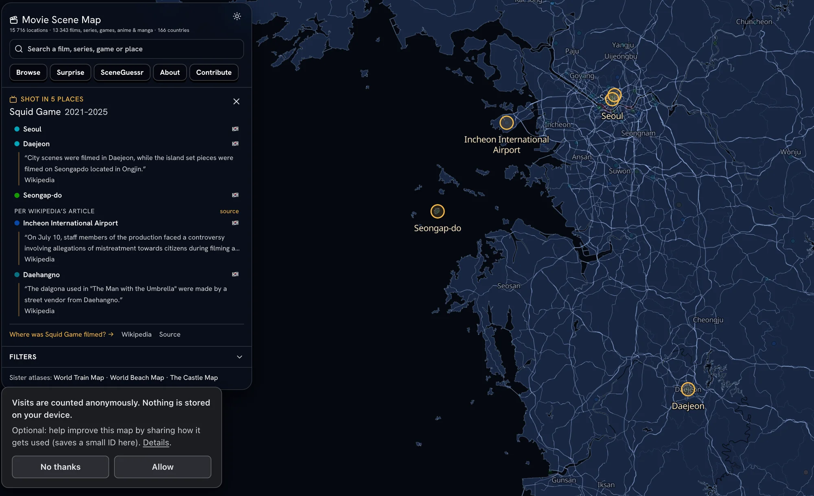
Task: Click the Wonju city label on map
Action: pyautogui.click(x=790, y=152)
